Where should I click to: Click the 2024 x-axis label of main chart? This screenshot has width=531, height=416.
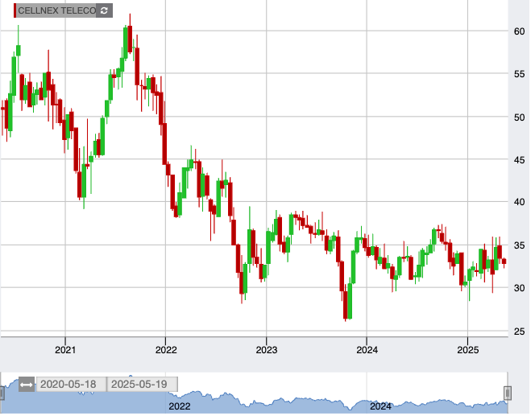click(367, 351)
